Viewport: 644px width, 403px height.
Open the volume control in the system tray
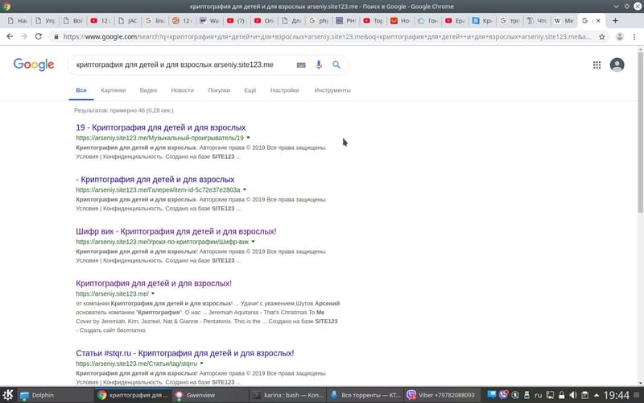[573, 395]
